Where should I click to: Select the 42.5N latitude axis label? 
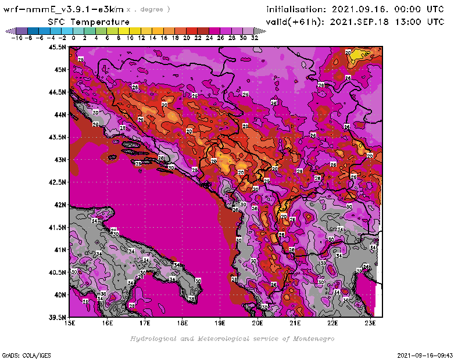click(x=57, y=182)
